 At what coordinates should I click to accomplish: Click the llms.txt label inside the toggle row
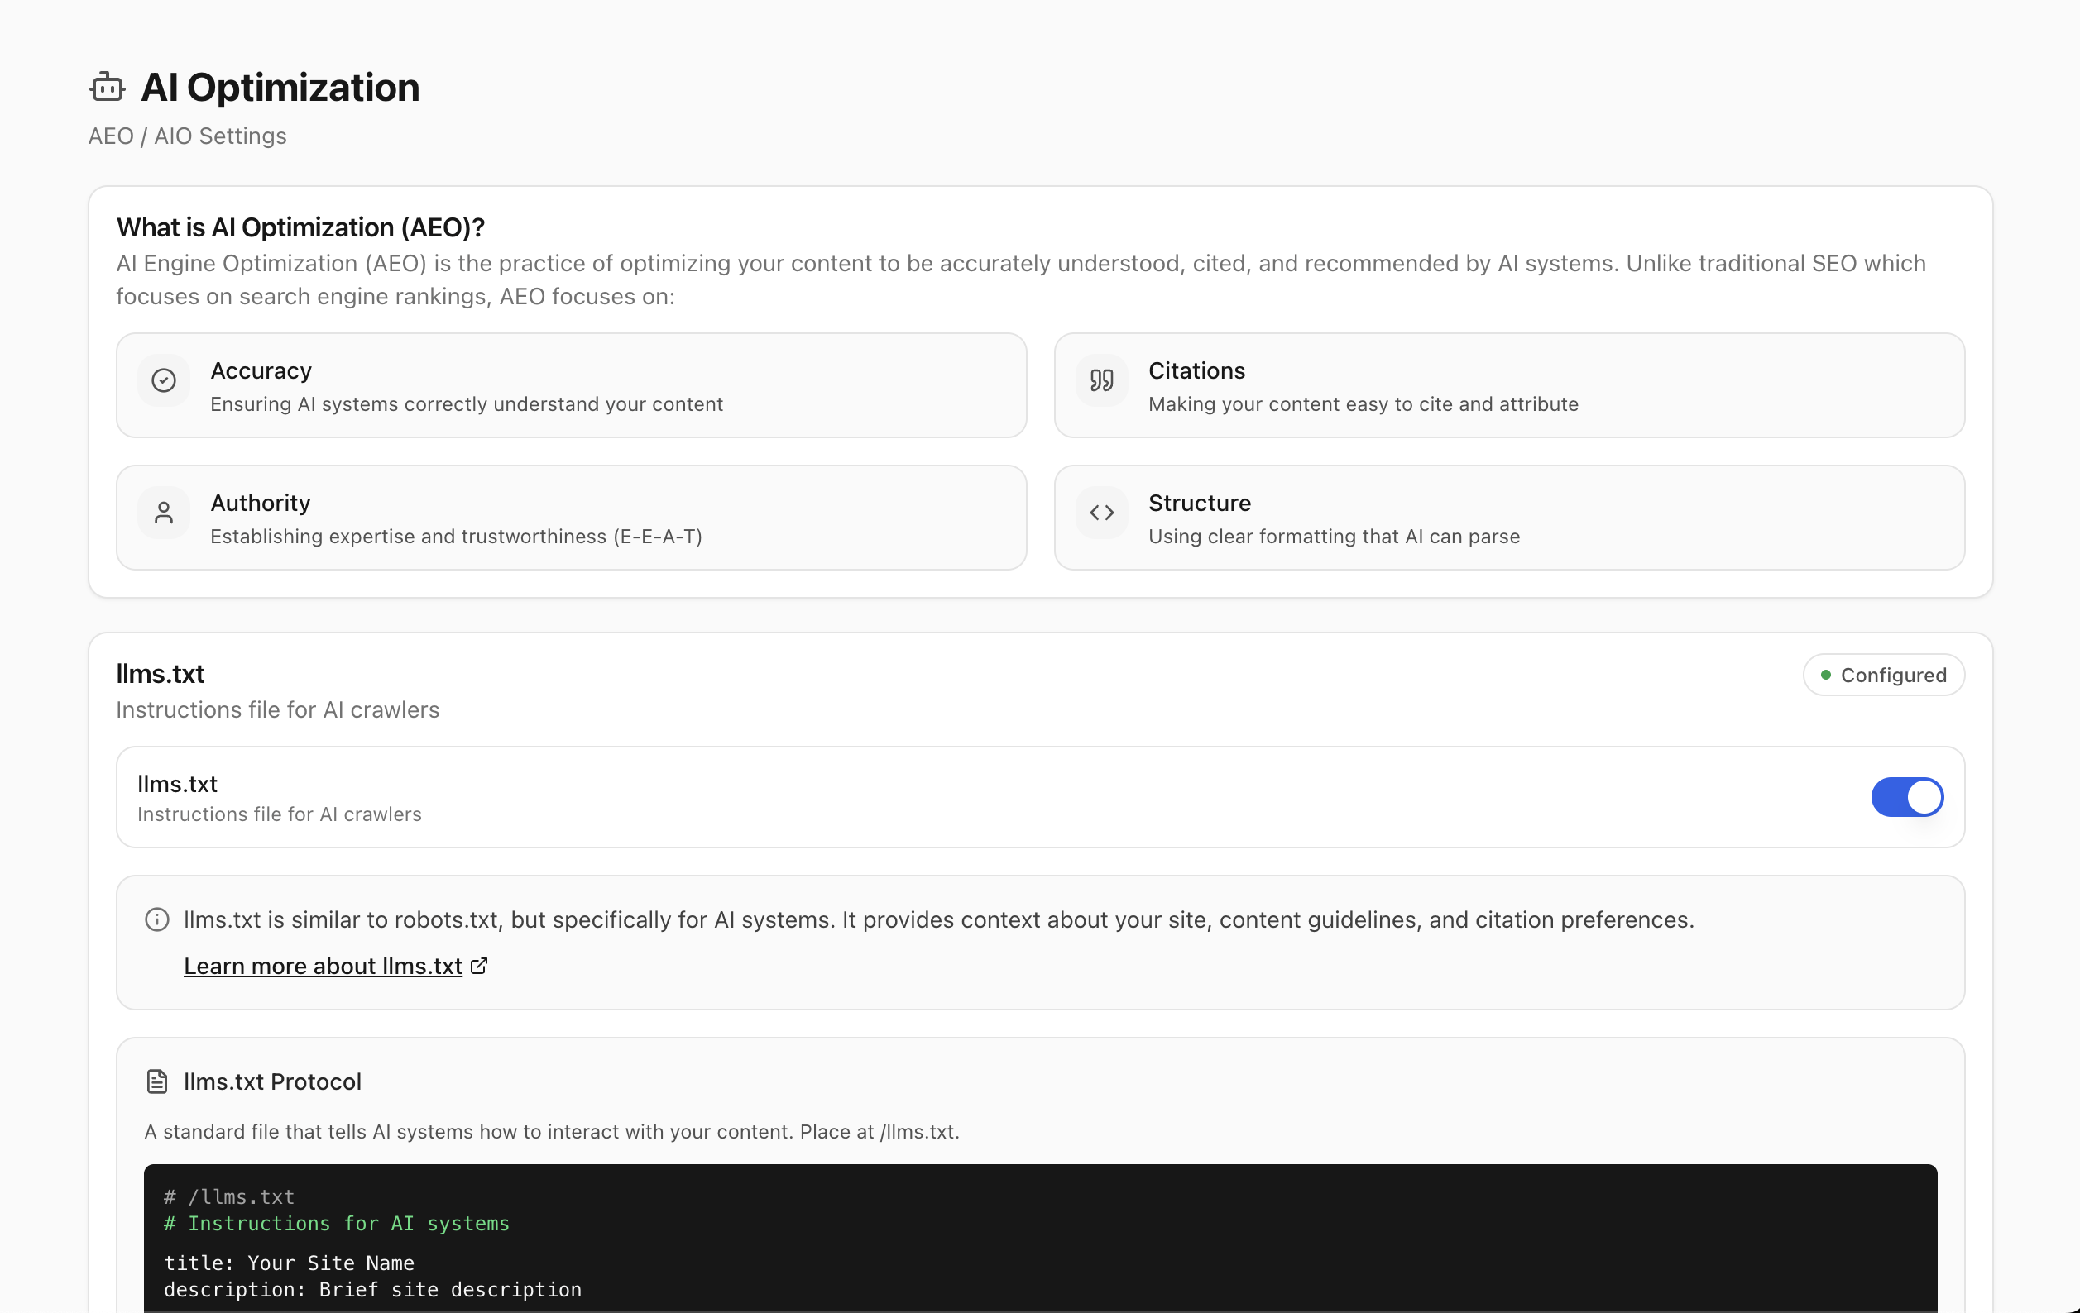point(177,784)
